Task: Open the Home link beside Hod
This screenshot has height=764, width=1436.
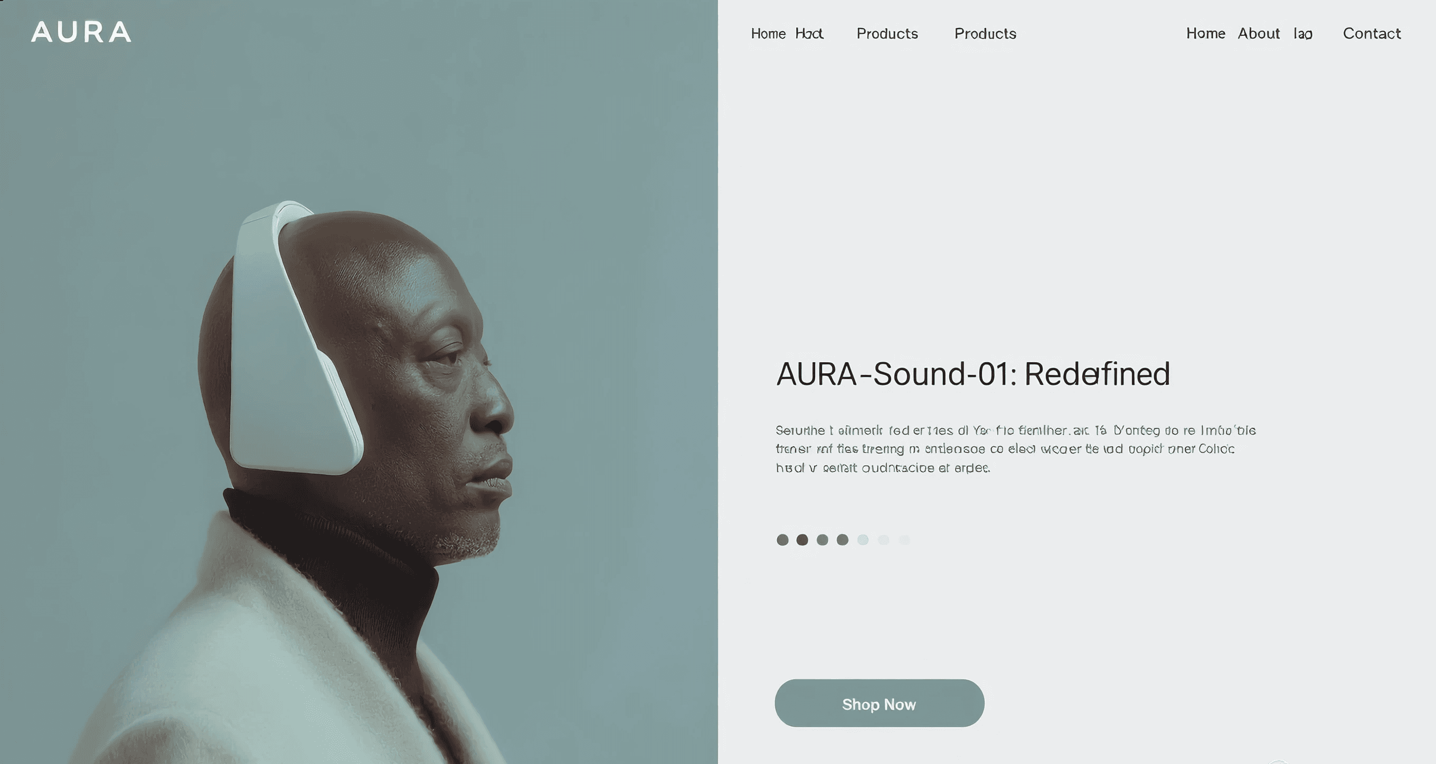Action: click(x=768, y=33)
